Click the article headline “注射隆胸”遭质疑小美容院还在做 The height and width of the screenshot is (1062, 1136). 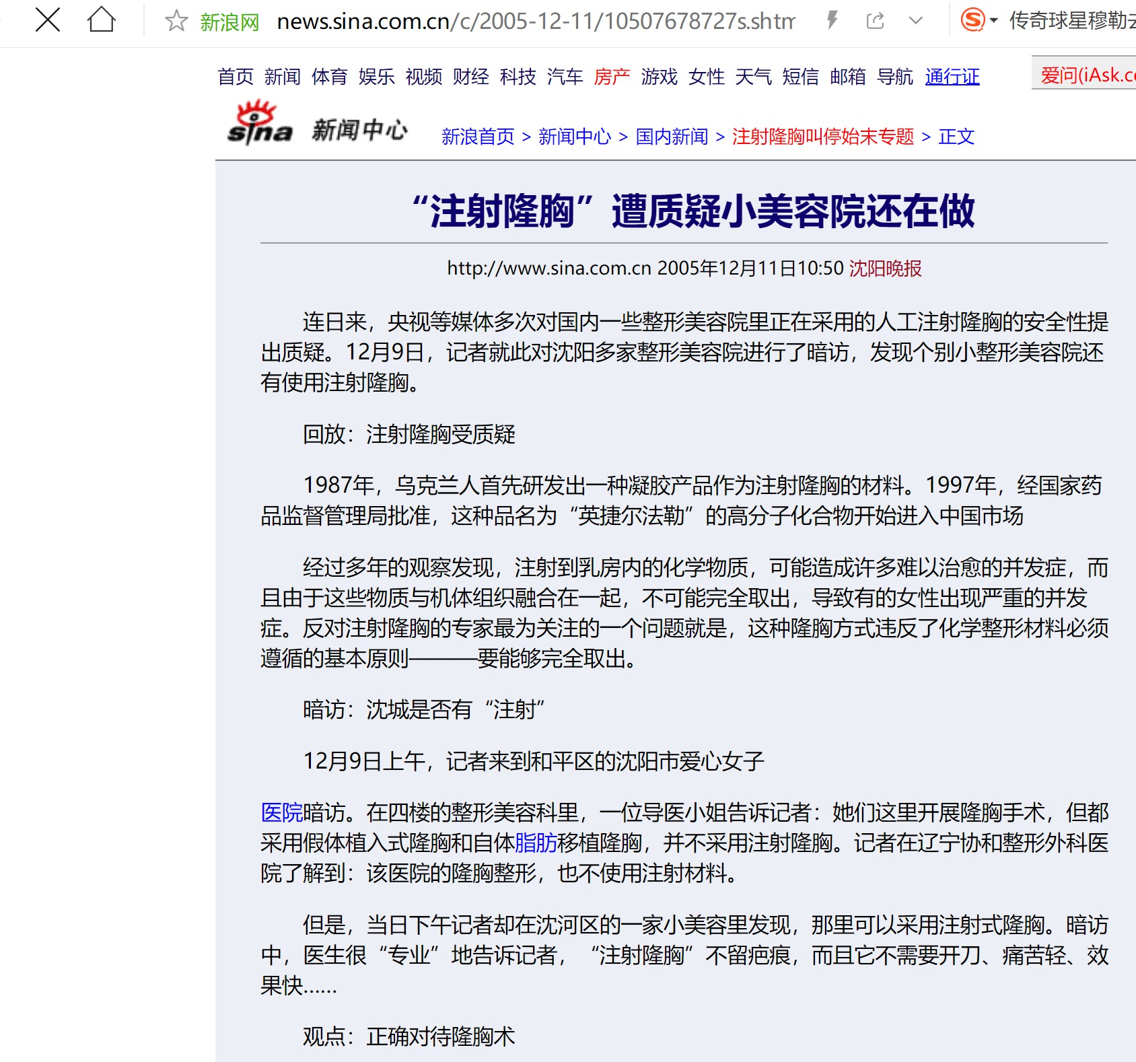coord(693,211)
